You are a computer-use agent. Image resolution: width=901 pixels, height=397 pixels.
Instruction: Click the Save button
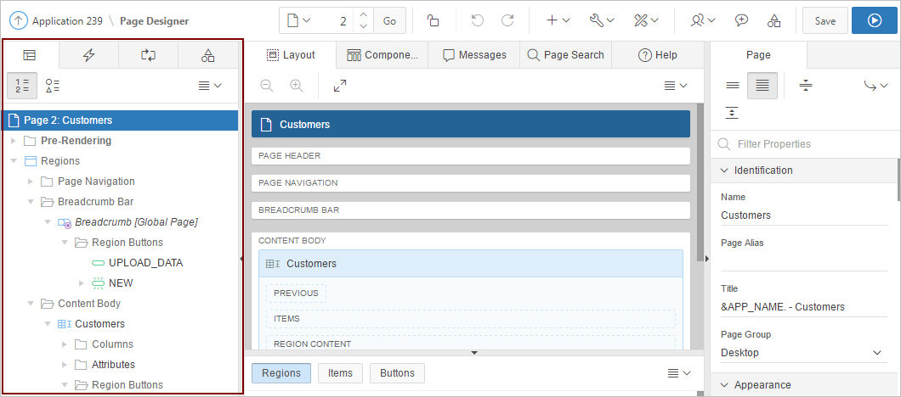[x=824, y=20]
